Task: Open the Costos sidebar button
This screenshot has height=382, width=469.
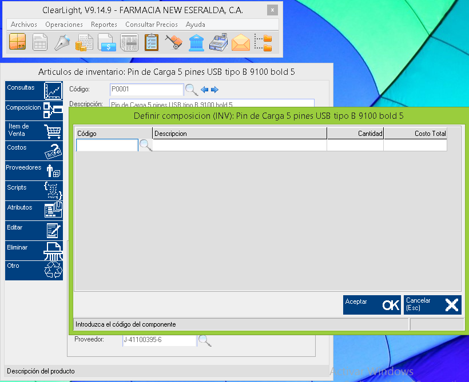Action: coord(34,151)
